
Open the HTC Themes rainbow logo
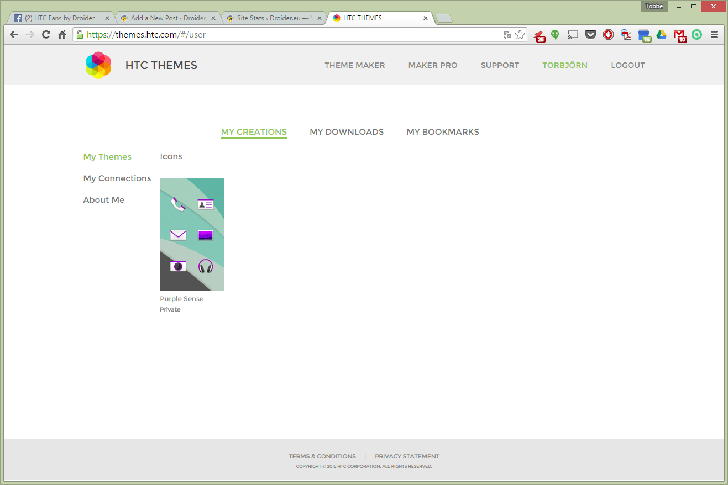98,65
